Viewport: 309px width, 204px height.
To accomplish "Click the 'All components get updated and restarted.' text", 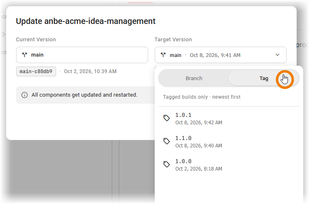I will [84, 95].
